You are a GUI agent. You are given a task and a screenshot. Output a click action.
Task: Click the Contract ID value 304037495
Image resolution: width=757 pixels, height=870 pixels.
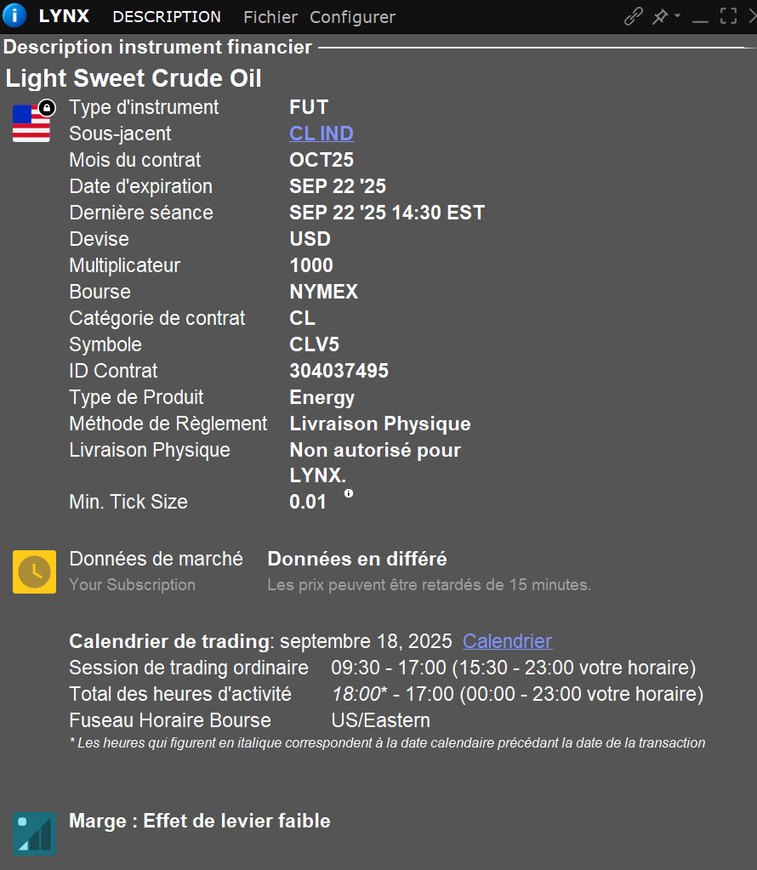(339, 371)
